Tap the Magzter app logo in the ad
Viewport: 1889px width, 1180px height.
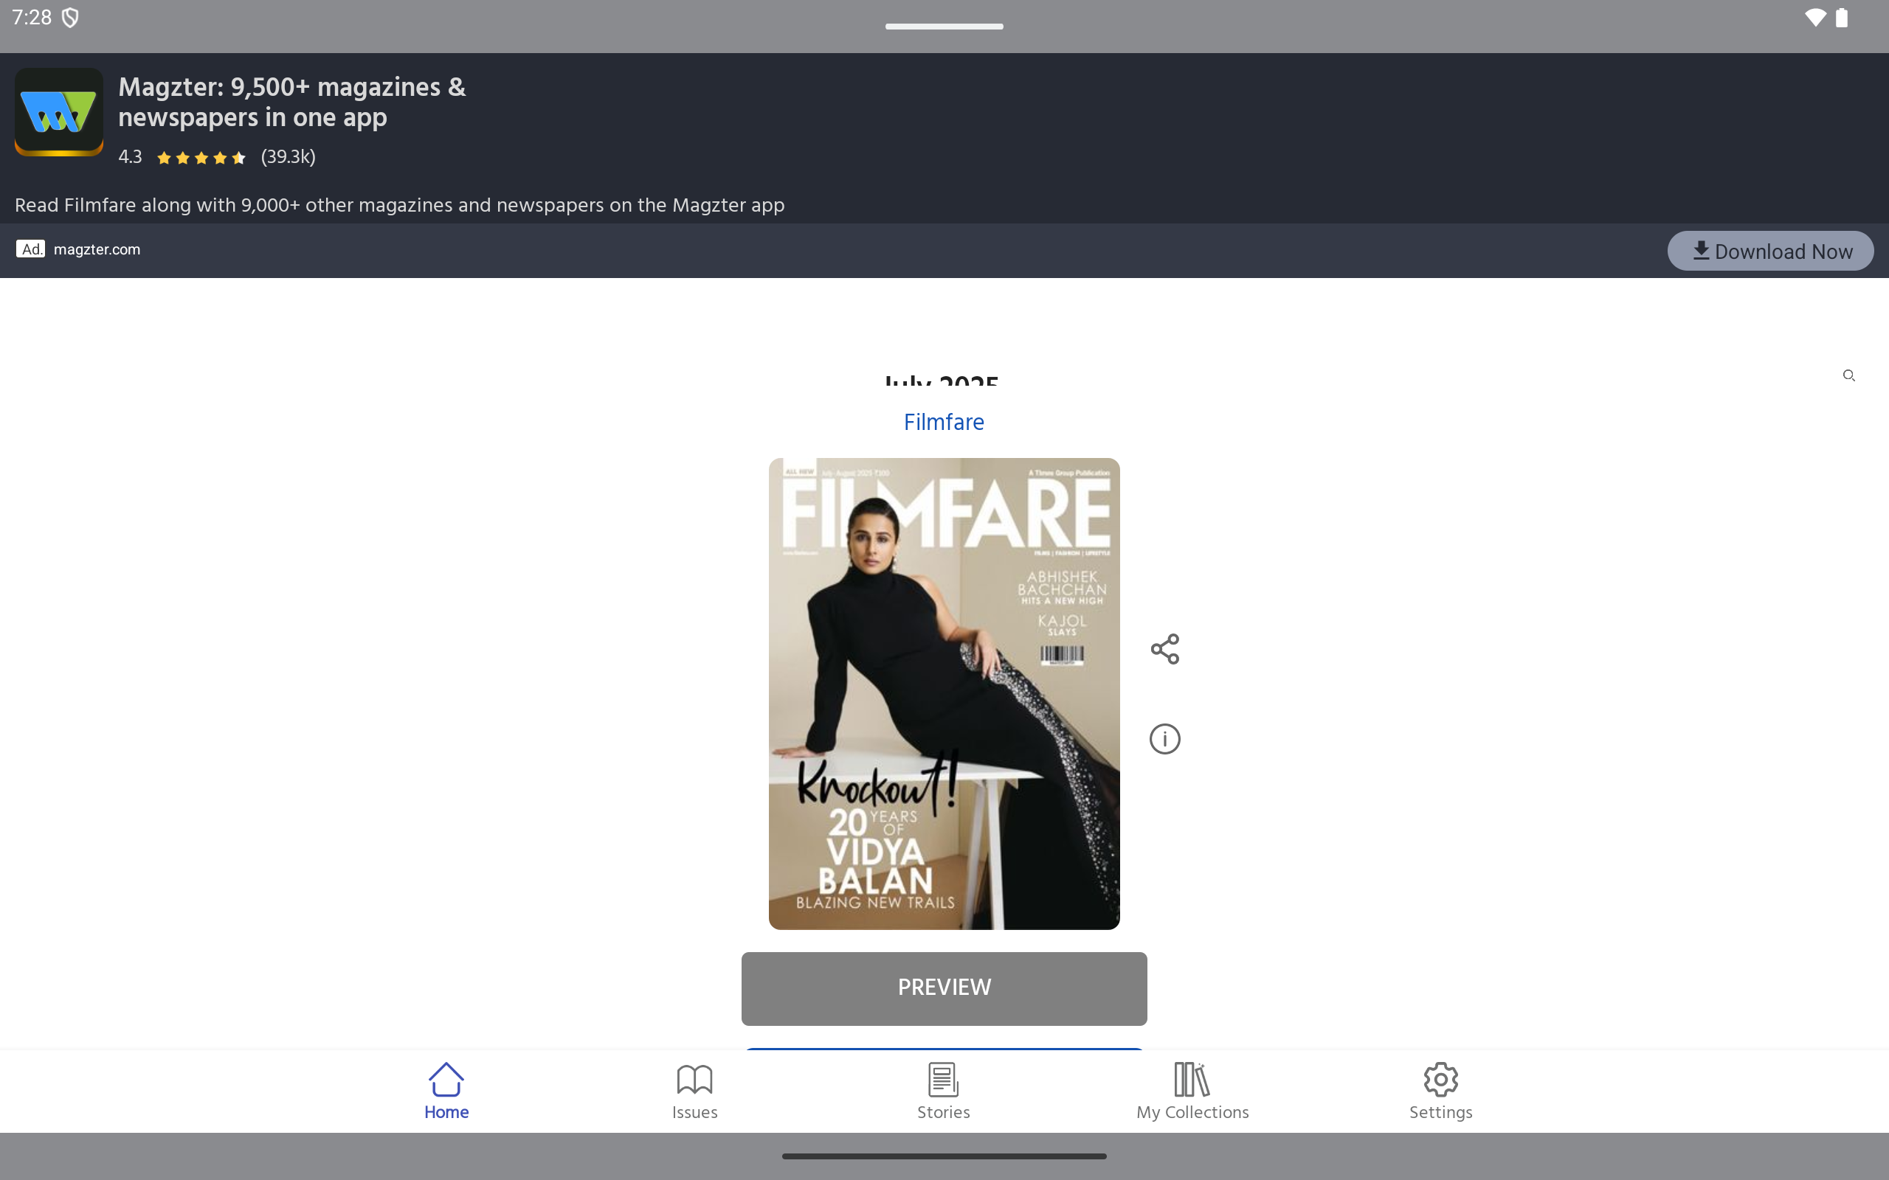[59, 111]
